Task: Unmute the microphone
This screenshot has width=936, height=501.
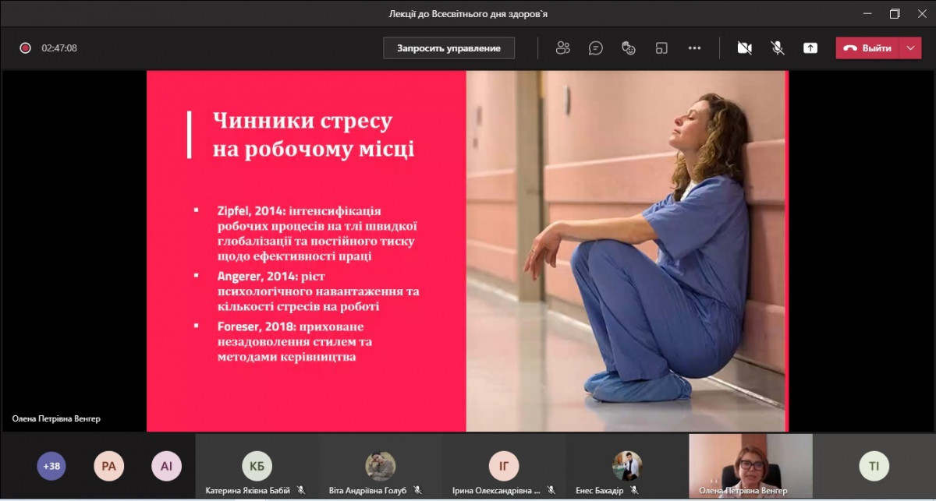Action: click(778, 48)
